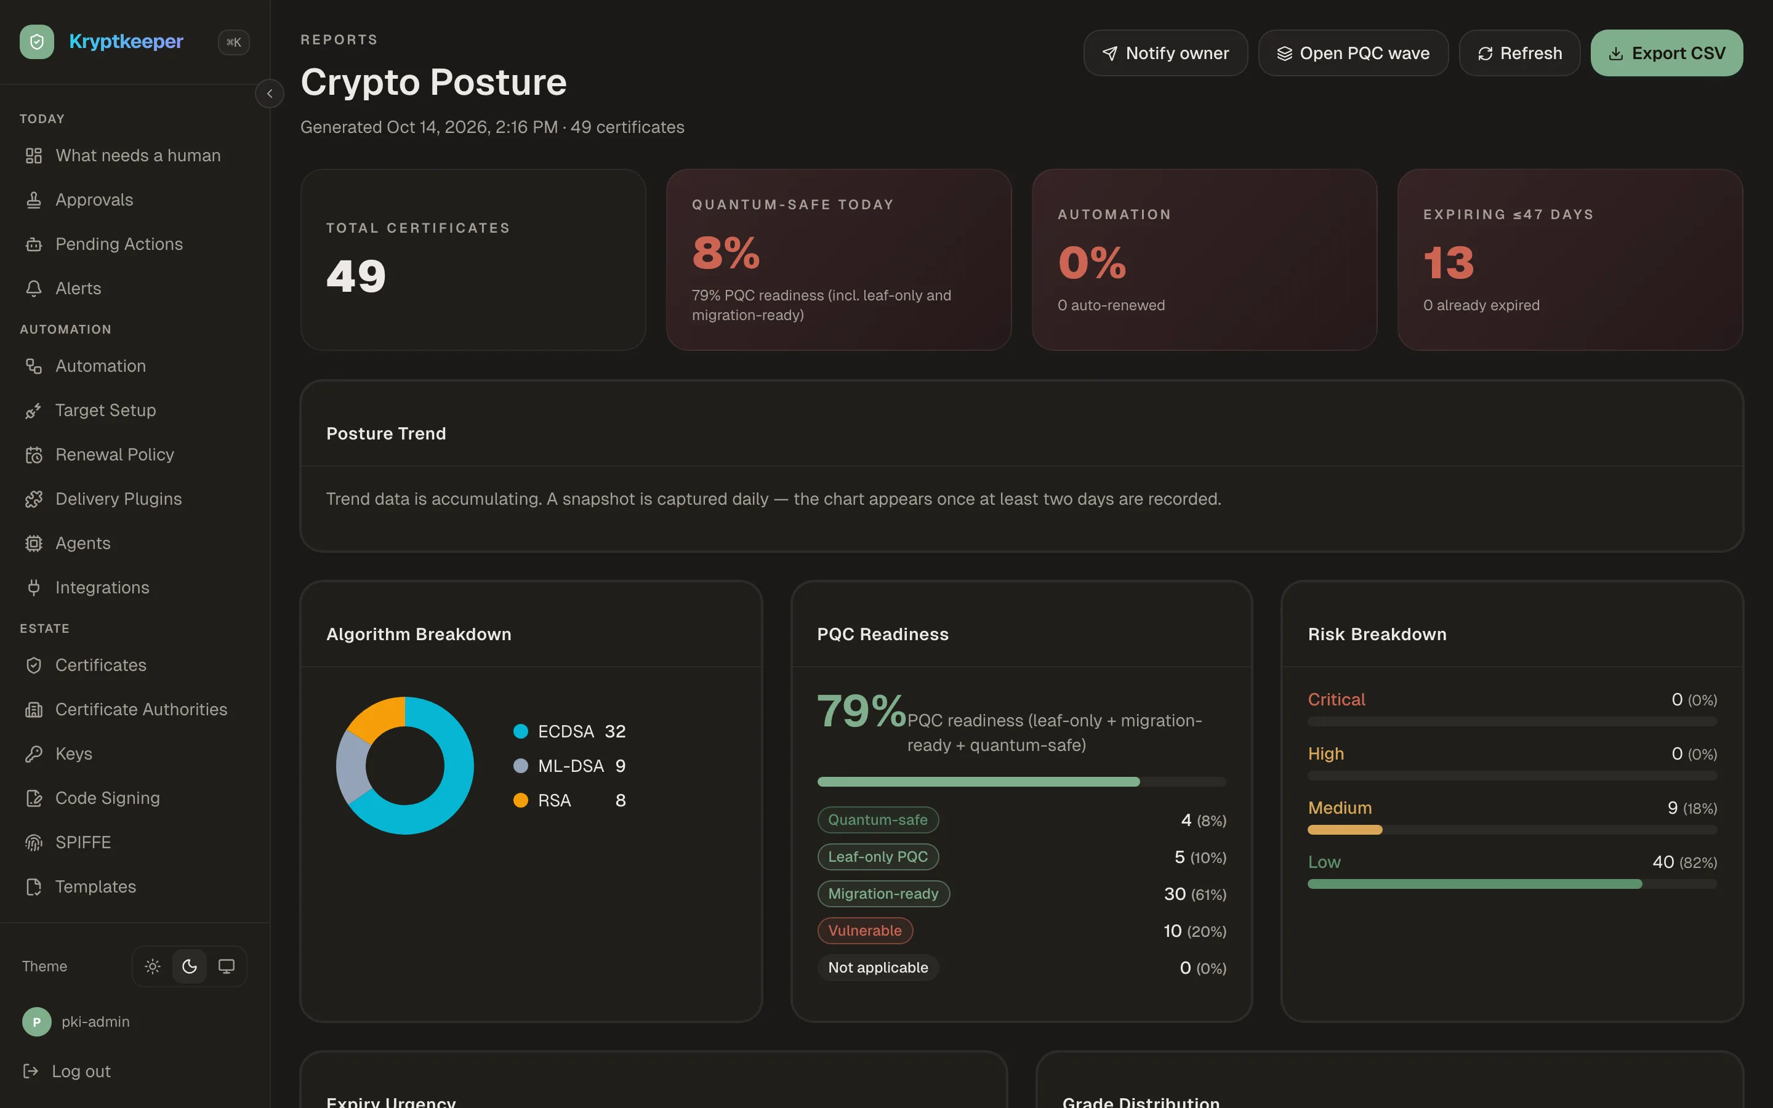Switch to light theme sun toggle
This screenshot has height=1108, width=1773.
tap(153, 966)
